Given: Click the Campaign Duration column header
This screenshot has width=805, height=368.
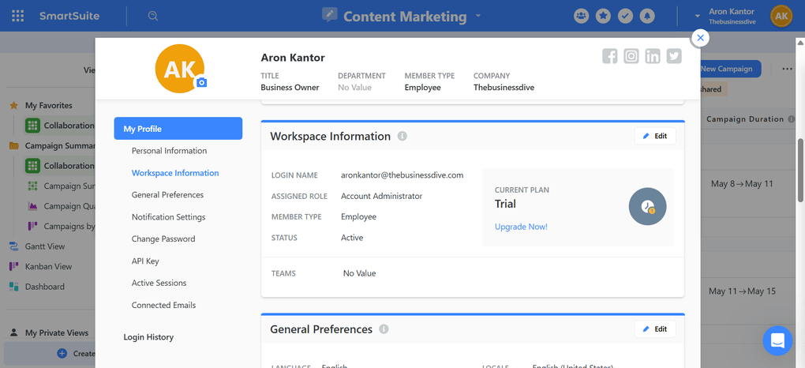Looking at the screenshot, I should tap(745, 119).
